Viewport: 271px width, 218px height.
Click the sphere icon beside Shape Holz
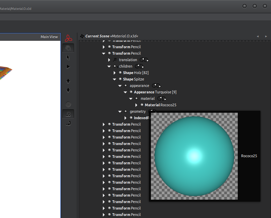point(120,73)
